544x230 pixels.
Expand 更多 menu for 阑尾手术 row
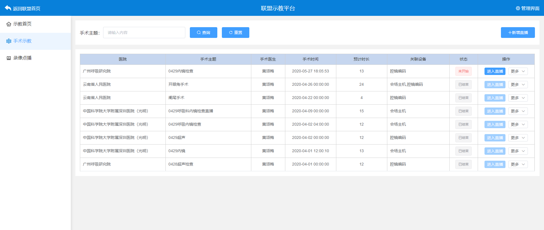click(518, 98)
